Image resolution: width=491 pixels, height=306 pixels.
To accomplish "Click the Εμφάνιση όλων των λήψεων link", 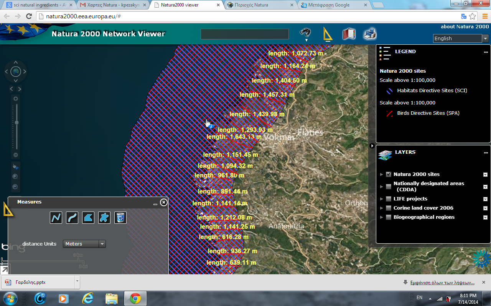I will pos(442,283).
